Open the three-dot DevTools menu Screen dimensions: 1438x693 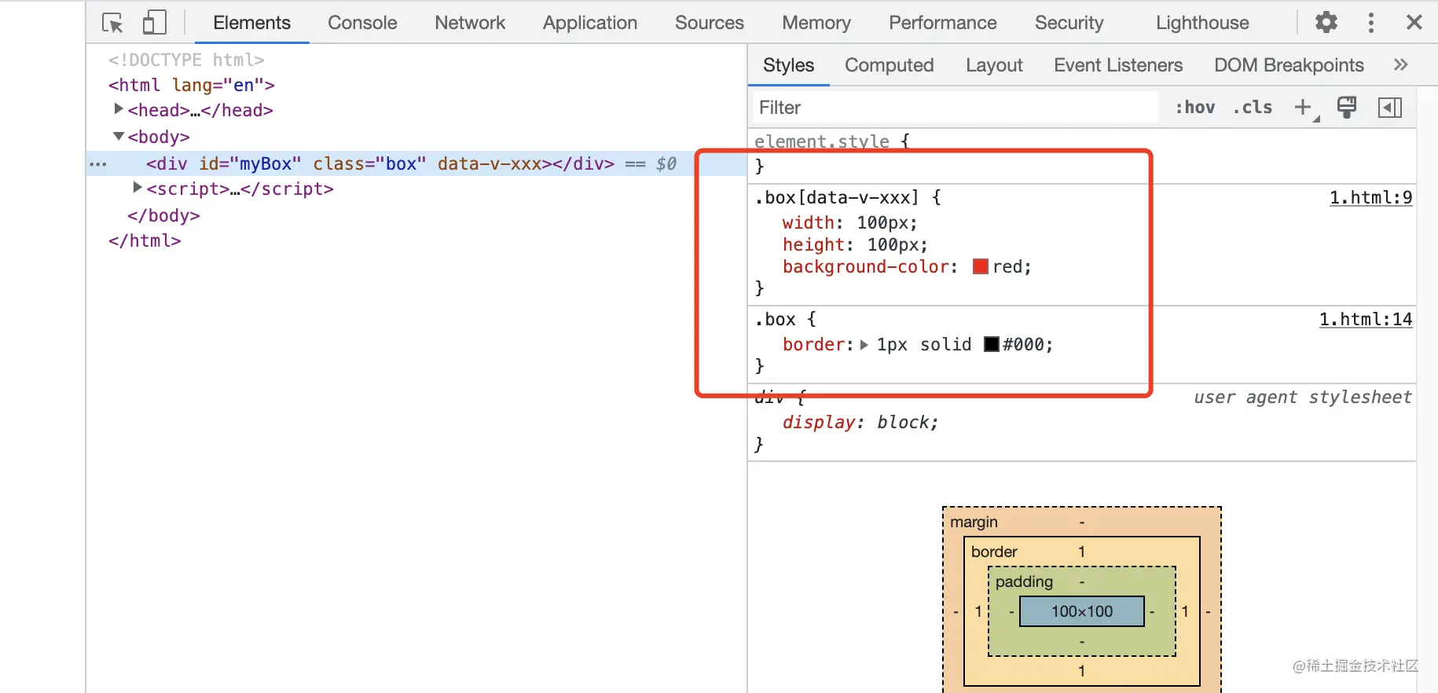[x=1371, y=23]
